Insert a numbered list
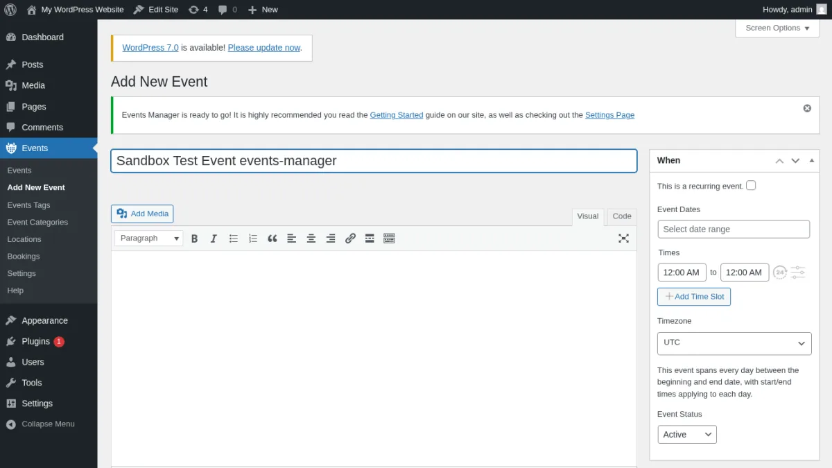Image resolution: width=832 pixels, height=468 pixels. tap(253, 239)
